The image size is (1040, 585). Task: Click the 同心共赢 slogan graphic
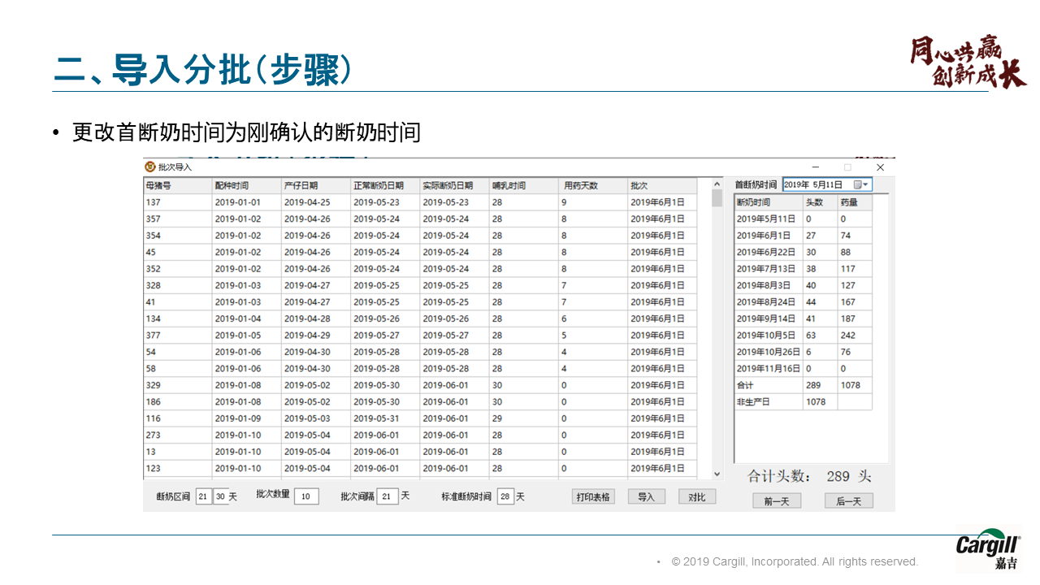(967, 62)
